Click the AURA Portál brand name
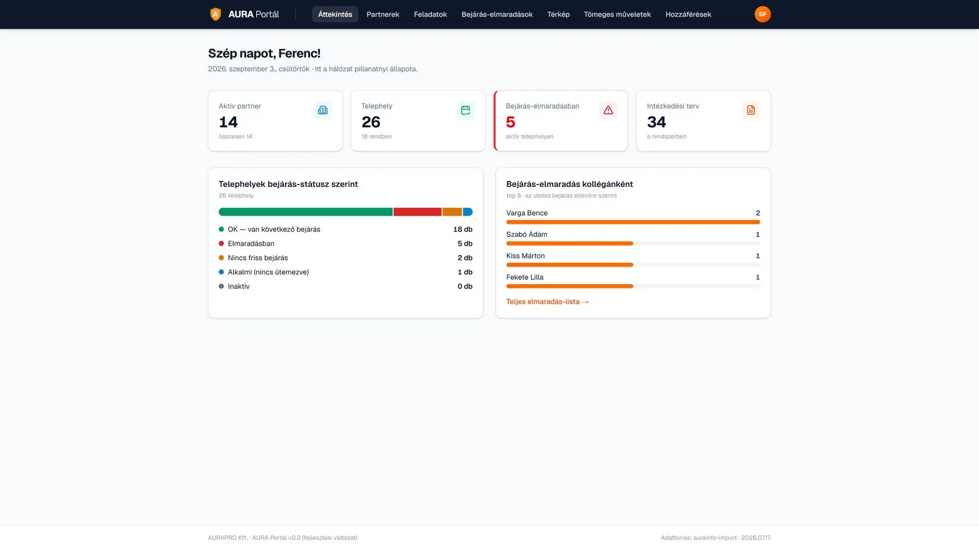This screenshot has height=550, width=979. click(253, 14)
